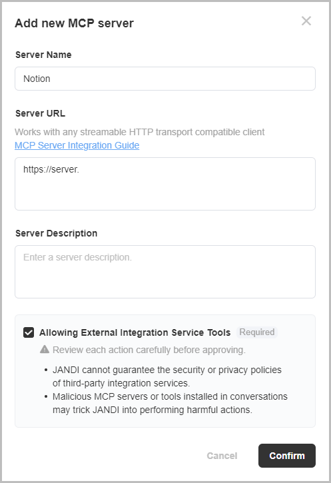Image resolution: width=331 pixels, height=483 pixels.
Task: Click the Server Description label
Action: click(57, 233)
